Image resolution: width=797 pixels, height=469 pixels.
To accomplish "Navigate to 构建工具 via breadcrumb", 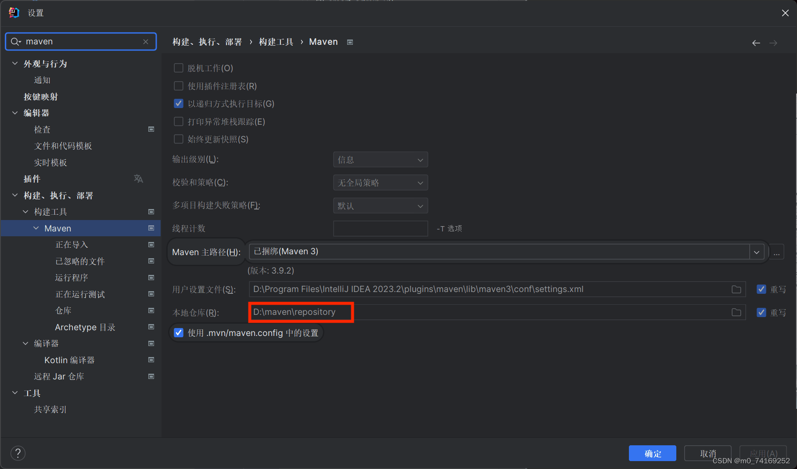I will tap(276, 42).
